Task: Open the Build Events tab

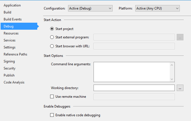Action: tap(13, 19)
